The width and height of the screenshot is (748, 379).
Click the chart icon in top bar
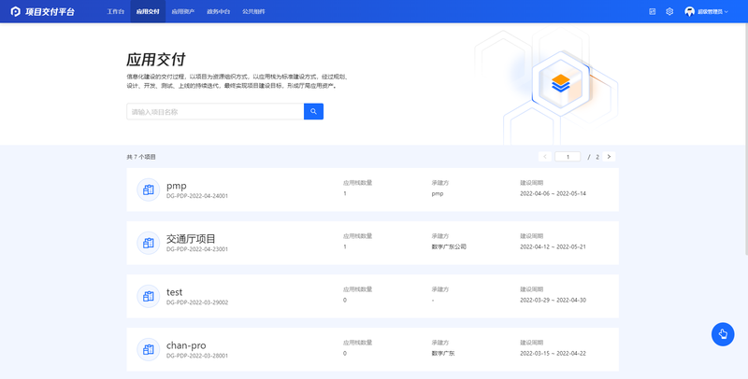coord(653,11)
